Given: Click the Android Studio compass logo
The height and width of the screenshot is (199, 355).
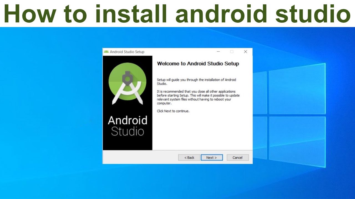Looking at the screenshot, I should (x=127, y=84).
